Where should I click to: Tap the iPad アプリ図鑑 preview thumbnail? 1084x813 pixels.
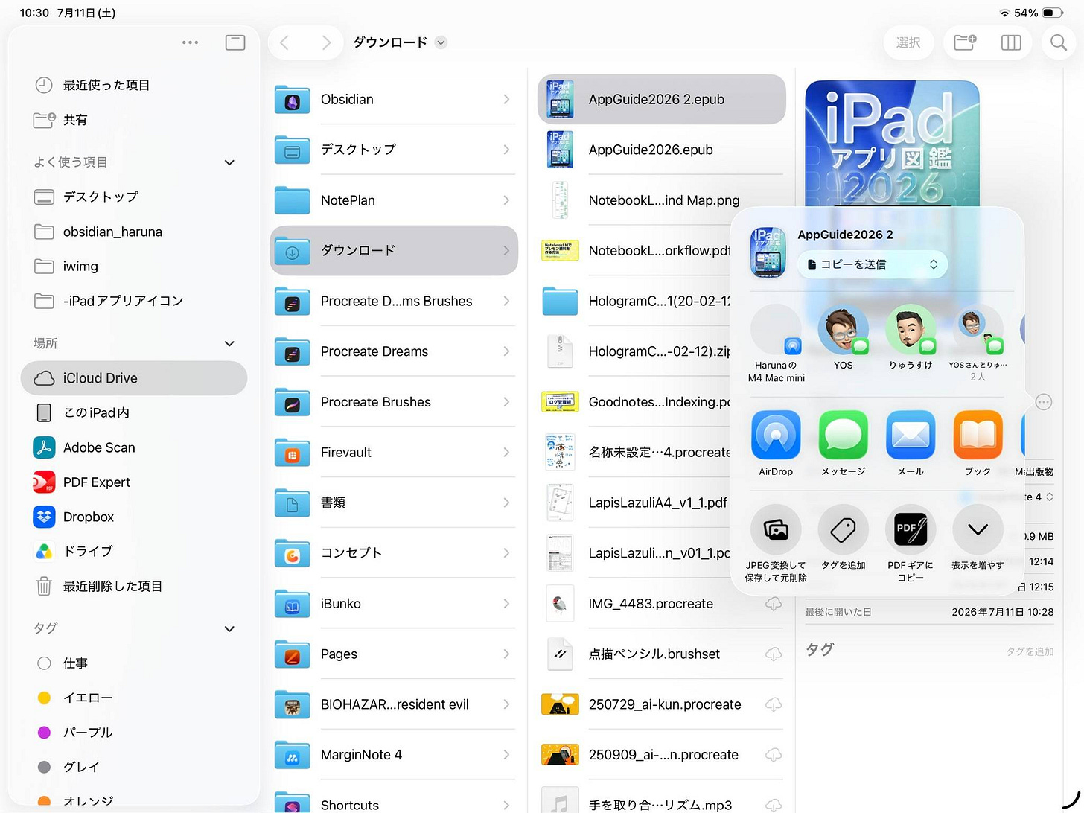(892, 143)
